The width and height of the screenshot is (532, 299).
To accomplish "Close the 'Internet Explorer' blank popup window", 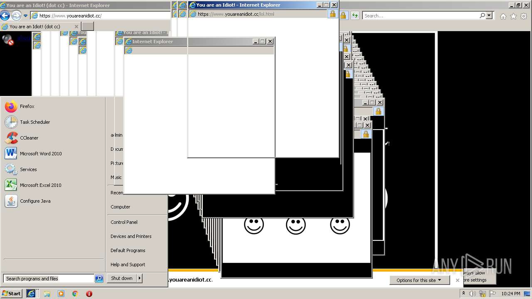I will point(270,42).
